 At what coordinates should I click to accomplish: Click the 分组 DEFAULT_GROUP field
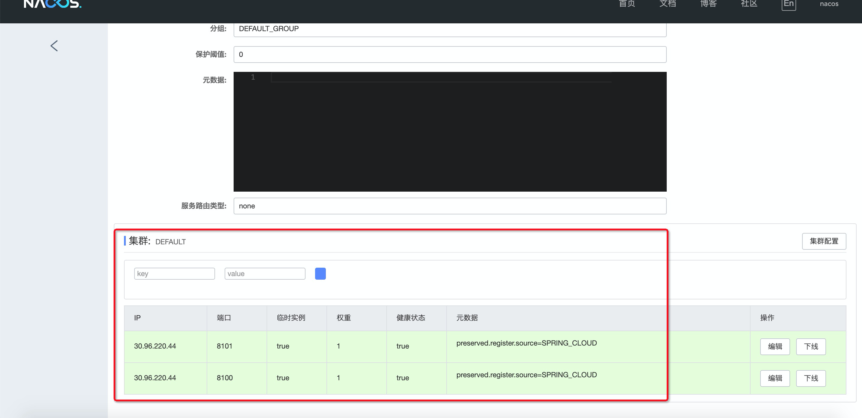450,29
